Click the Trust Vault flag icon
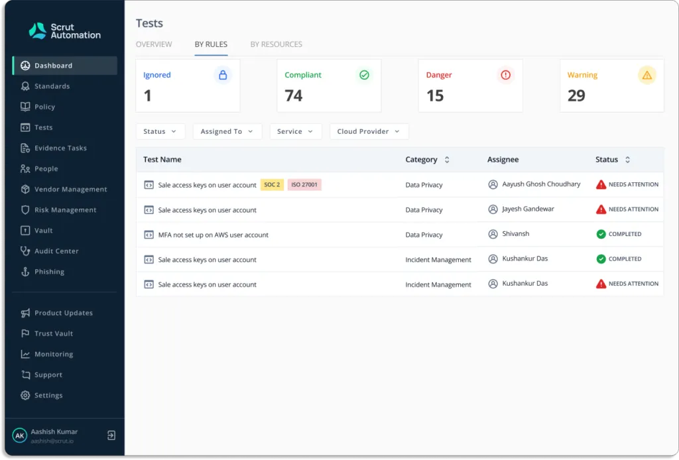Image resolution: width=679 pixels, height=460 pixels. (x=25, y=333)
